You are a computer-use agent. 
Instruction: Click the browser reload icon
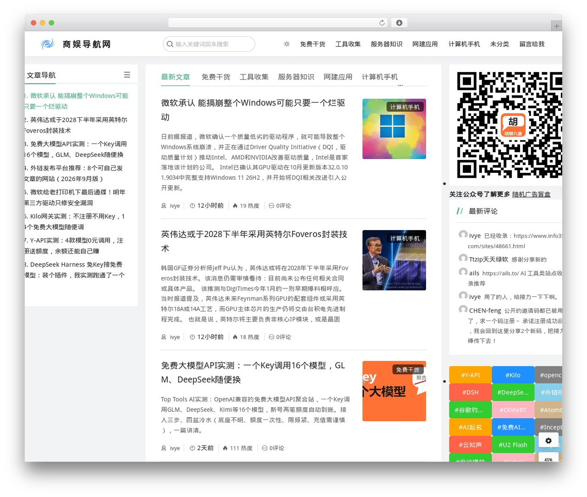click(382, 22)
